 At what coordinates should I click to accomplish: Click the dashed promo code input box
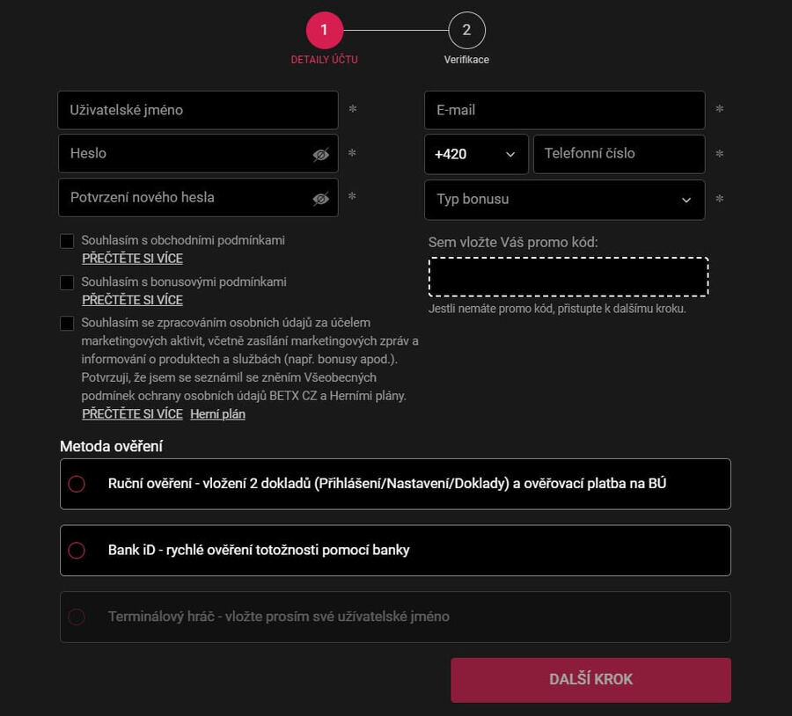(x=568, y=277)
